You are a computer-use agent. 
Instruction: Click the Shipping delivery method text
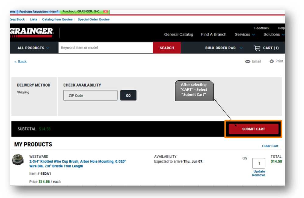pyautogui.click(x=23, y=92)
